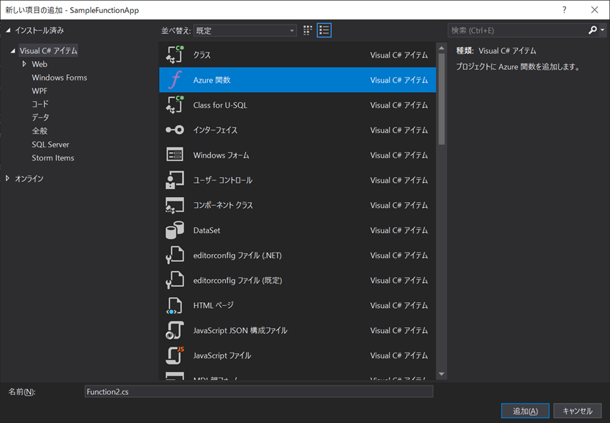
Task: Expand the Web tree node arrow
Action: tap(24, 64)
